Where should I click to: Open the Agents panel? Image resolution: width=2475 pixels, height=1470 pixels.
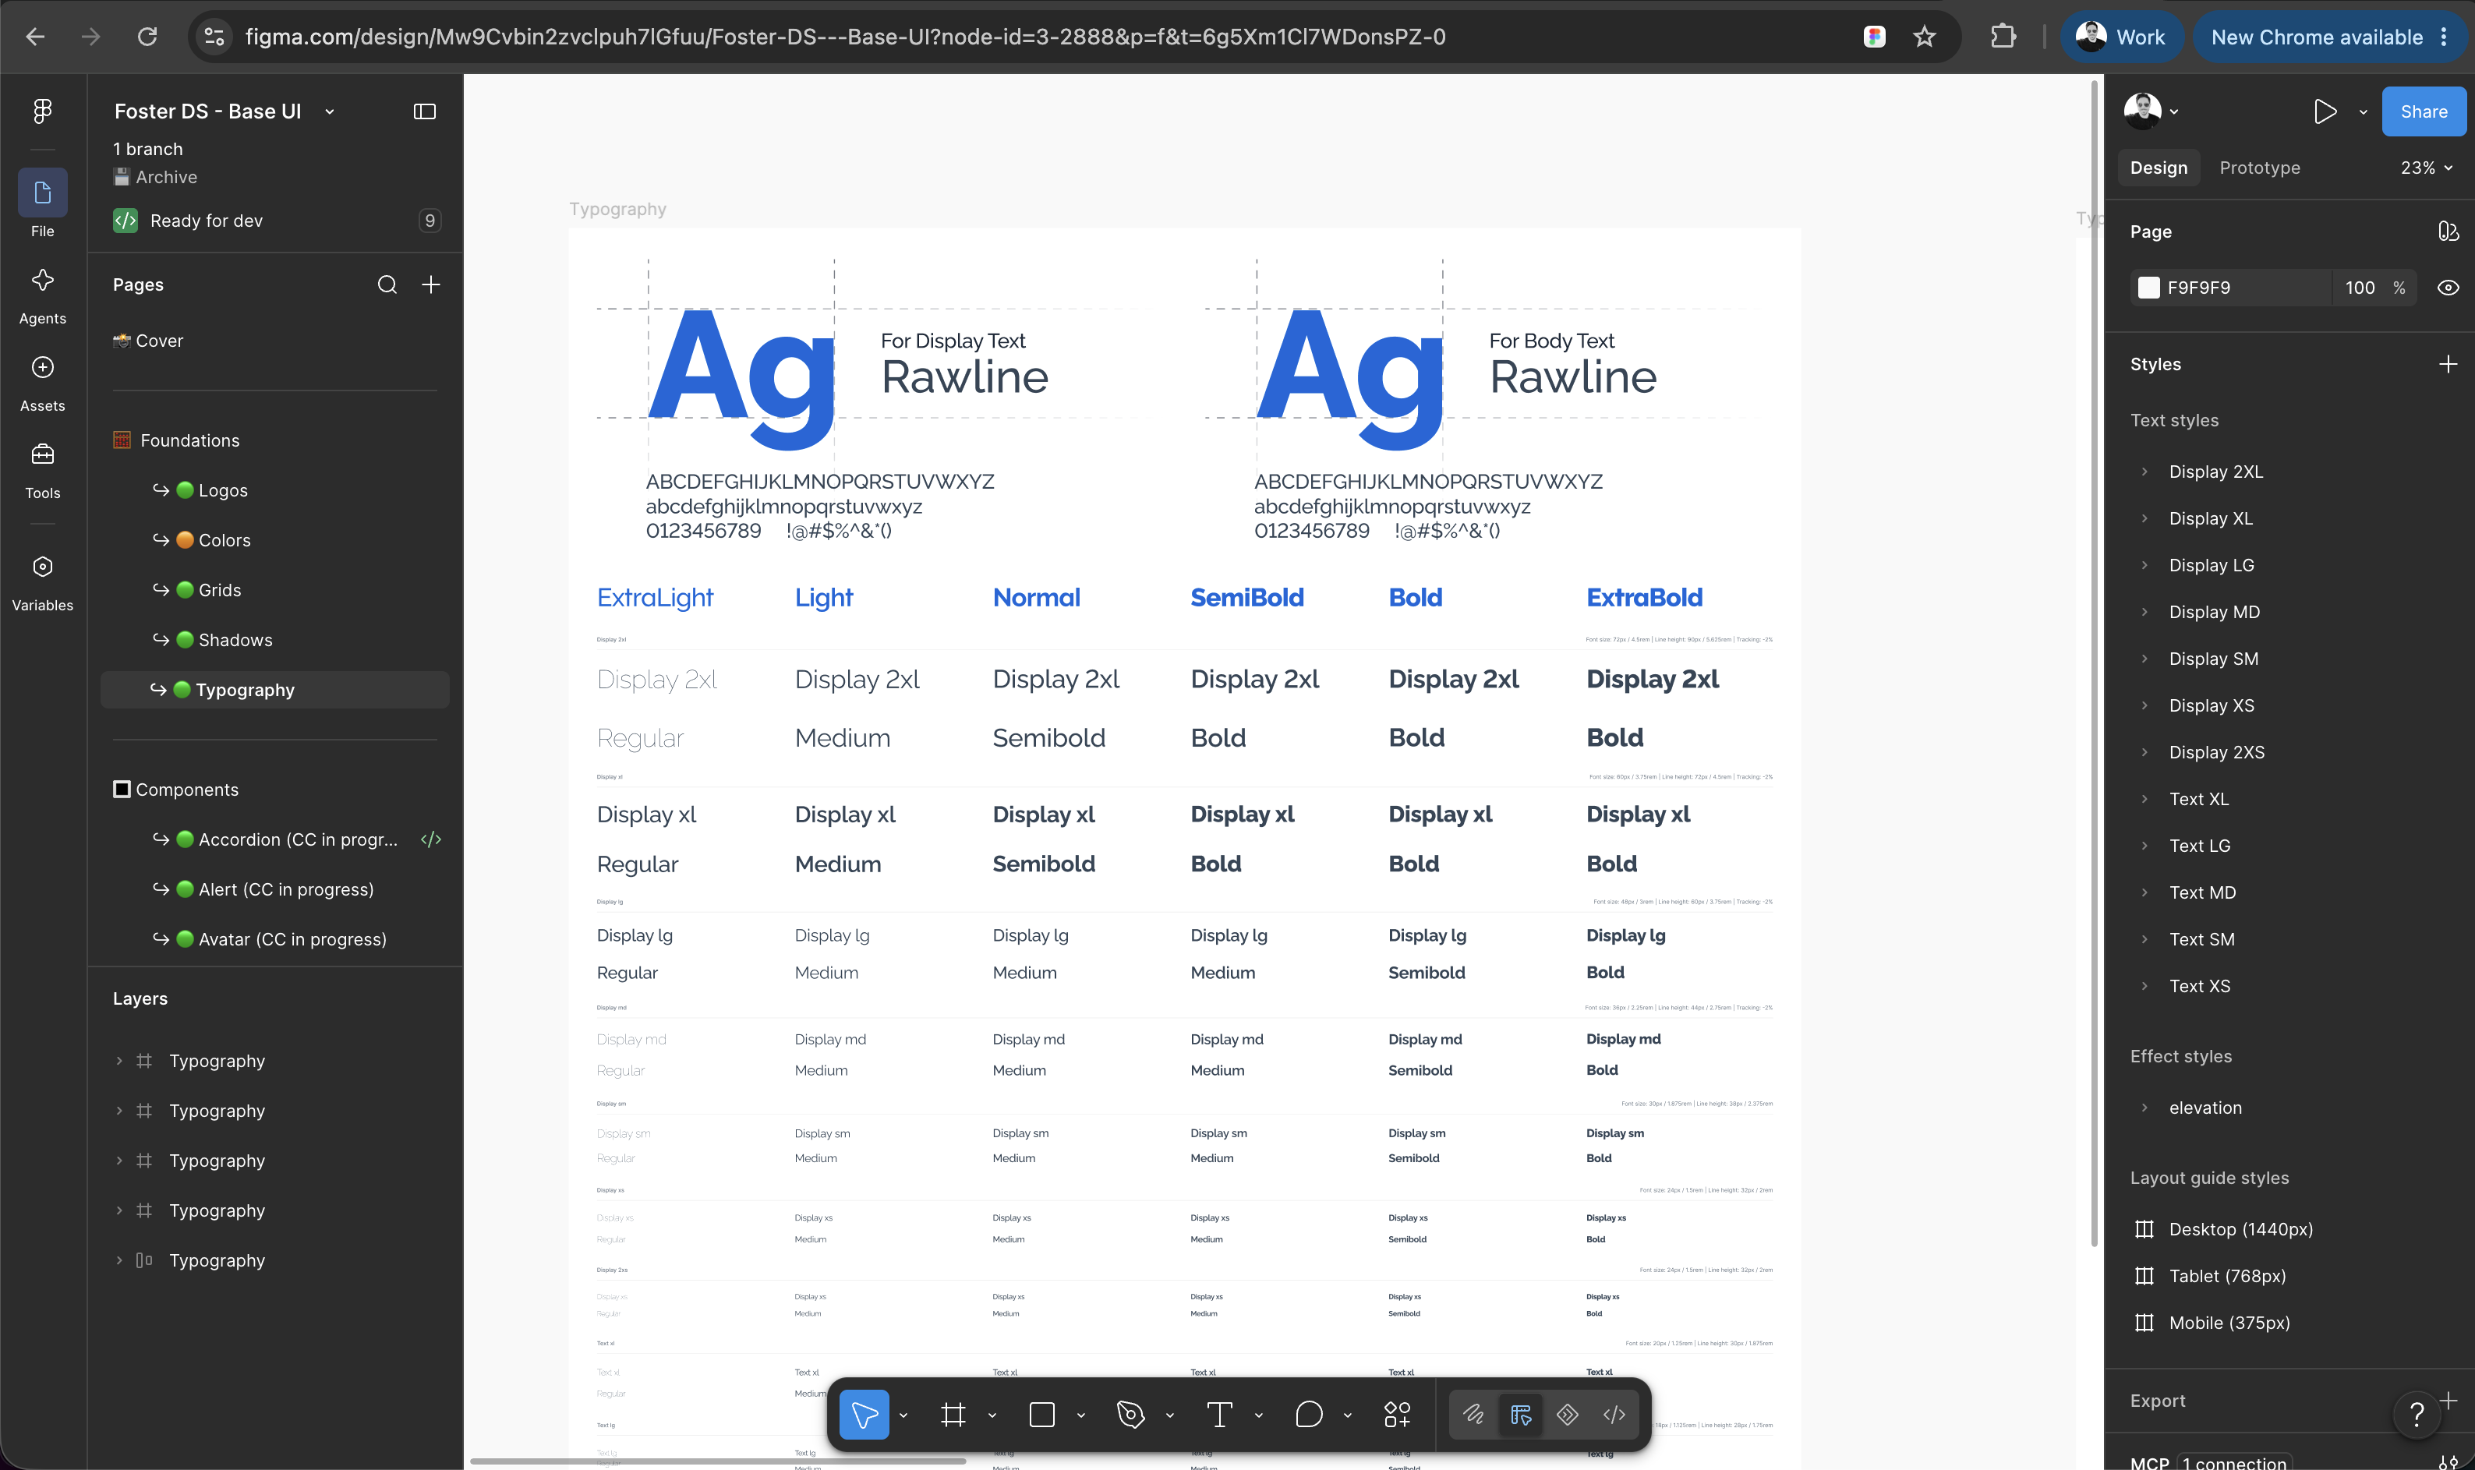[x=43, y=295]
